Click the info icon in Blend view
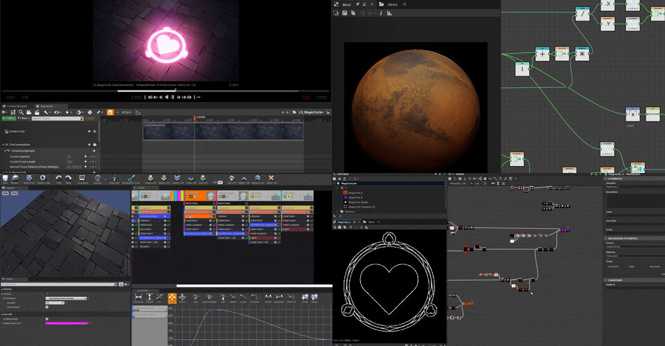665x346 pixels. [381, 13]
